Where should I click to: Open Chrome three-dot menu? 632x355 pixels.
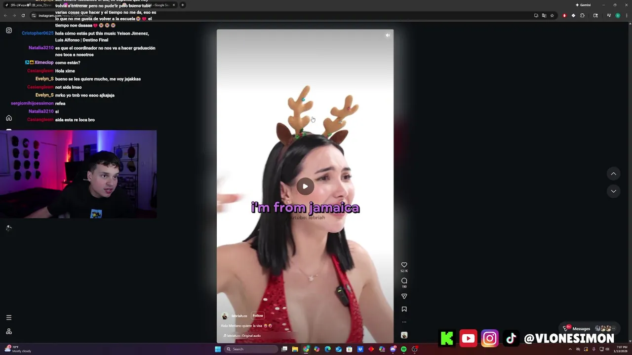pyautogui.click(x=626, y=15)
